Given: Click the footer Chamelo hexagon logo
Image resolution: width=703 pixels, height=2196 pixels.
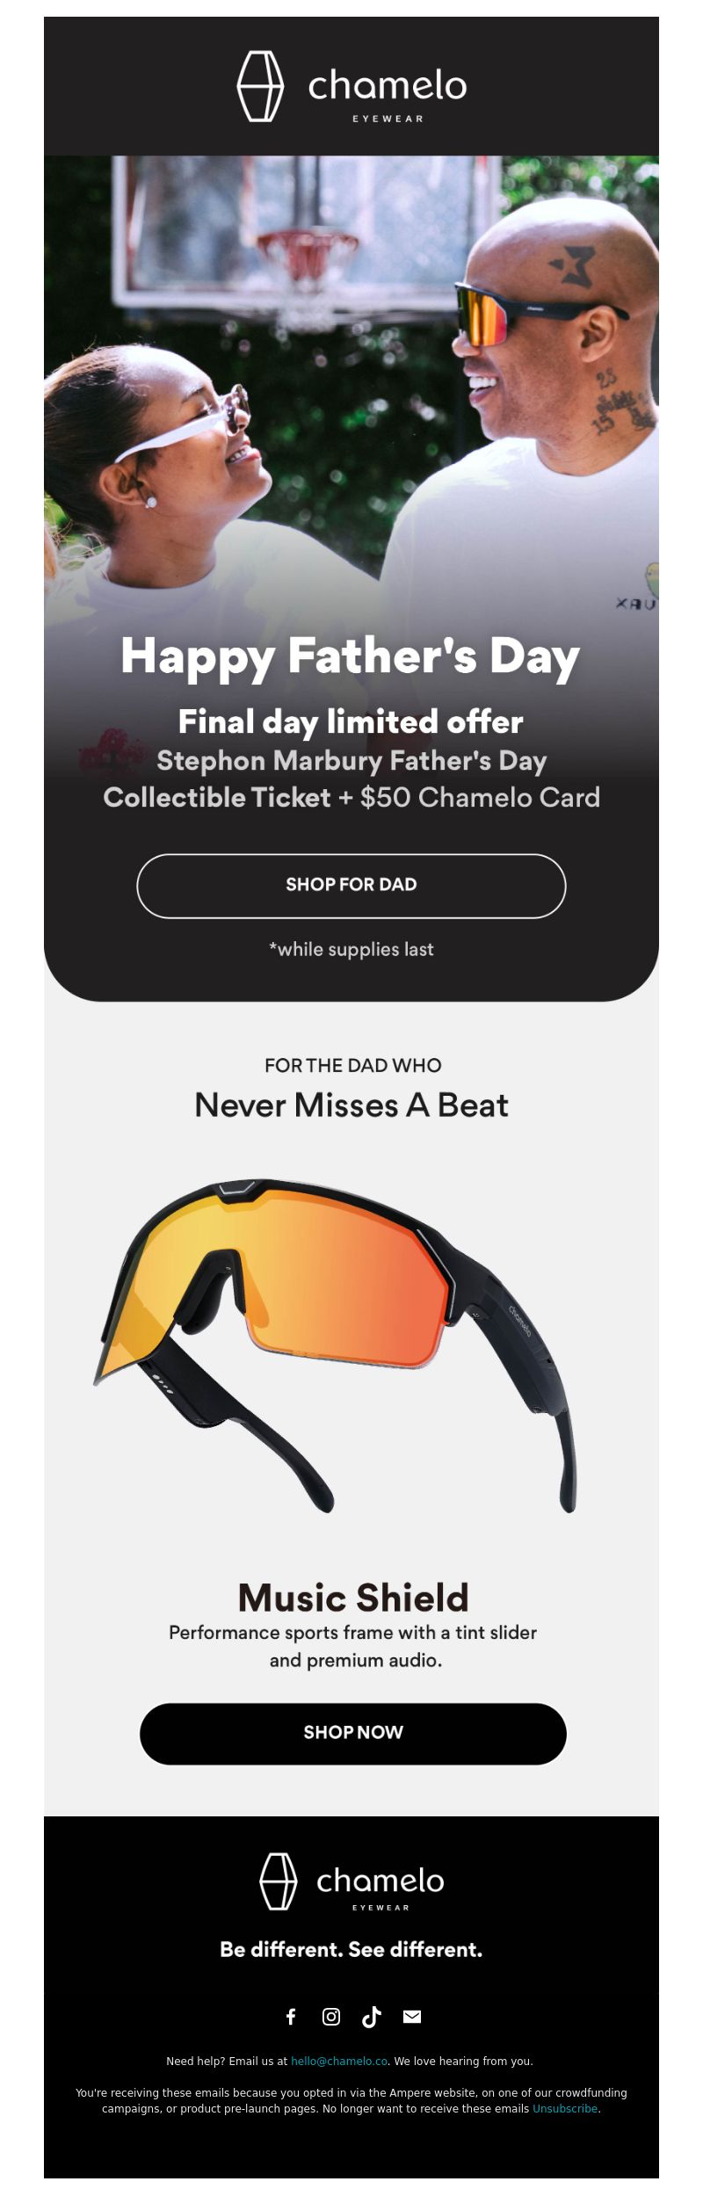Looking at the screenshot, I should click(x=279, y=1881).
